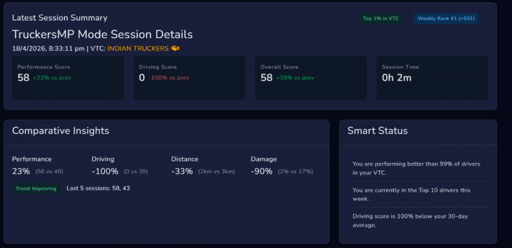Select the Performance Score card

(x=68, y=78)
